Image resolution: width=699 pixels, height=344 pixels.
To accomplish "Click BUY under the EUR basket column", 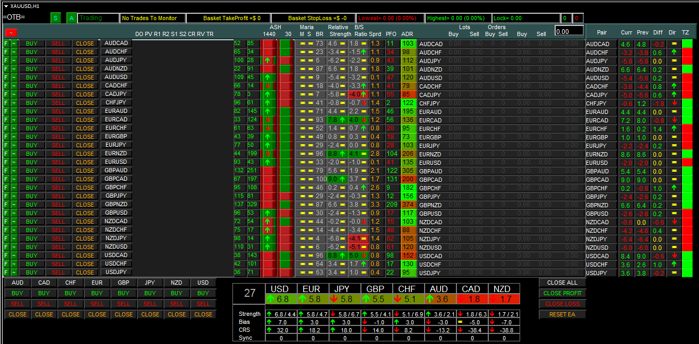I will pyautogui.click(x=97, y=293).
